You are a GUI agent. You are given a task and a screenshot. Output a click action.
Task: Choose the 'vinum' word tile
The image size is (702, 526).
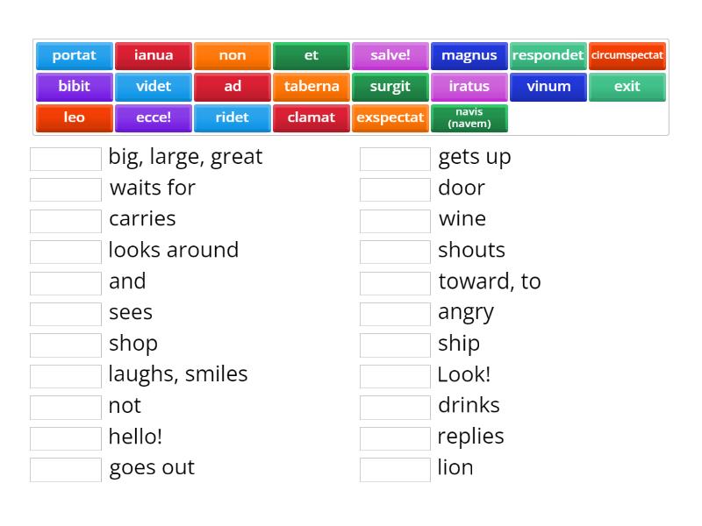[548, 86]
